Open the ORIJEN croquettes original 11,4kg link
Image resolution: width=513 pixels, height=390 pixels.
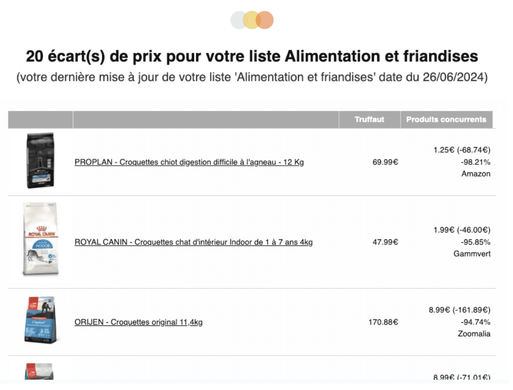tap(138, 322)
